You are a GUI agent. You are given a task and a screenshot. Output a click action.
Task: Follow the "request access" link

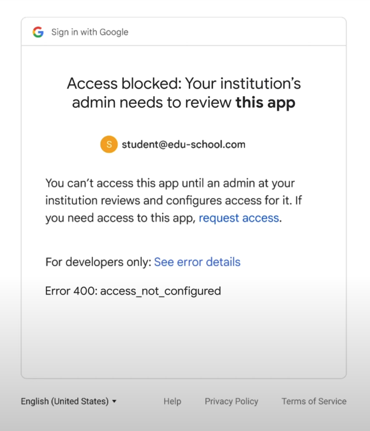point(239,218)
